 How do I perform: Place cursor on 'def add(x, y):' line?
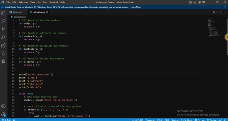click(28, 24)
